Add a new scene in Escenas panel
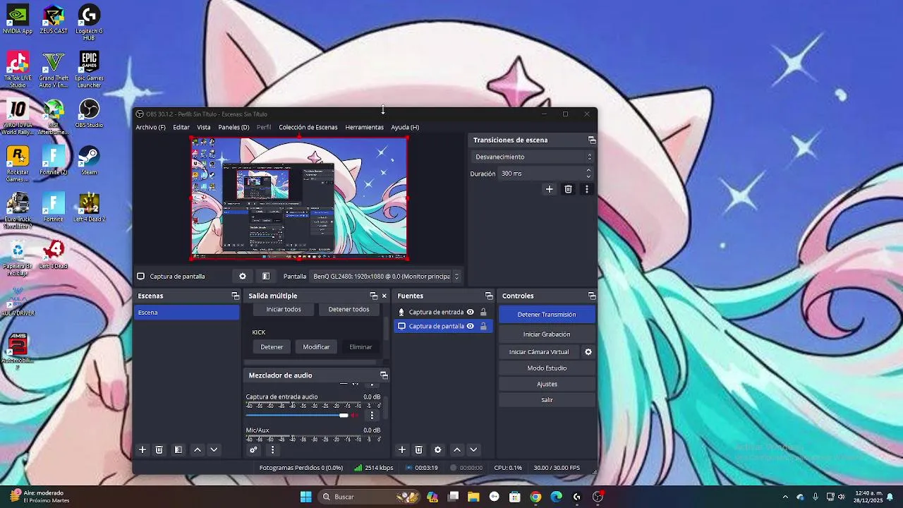 point(142,449)
